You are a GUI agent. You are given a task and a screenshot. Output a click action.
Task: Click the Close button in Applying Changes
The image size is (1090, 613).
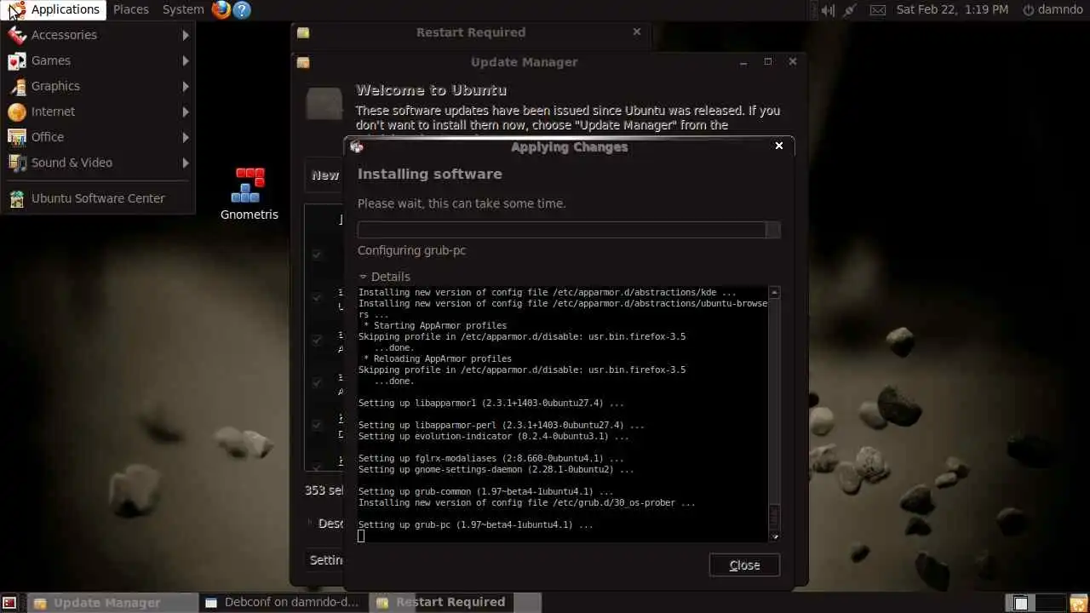coord(744,565)
